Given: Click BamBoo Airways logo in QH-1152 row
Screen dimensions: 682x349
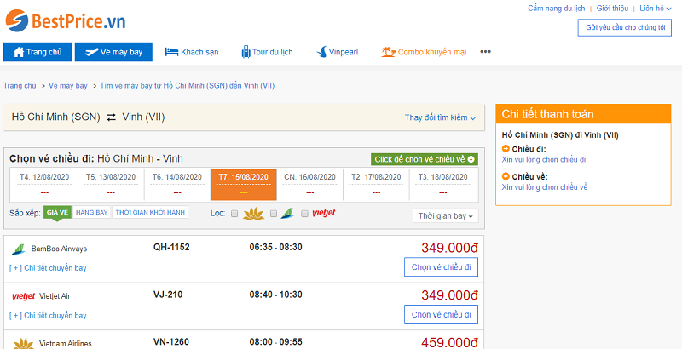Looking at the screenshot, I should point(18,249).
